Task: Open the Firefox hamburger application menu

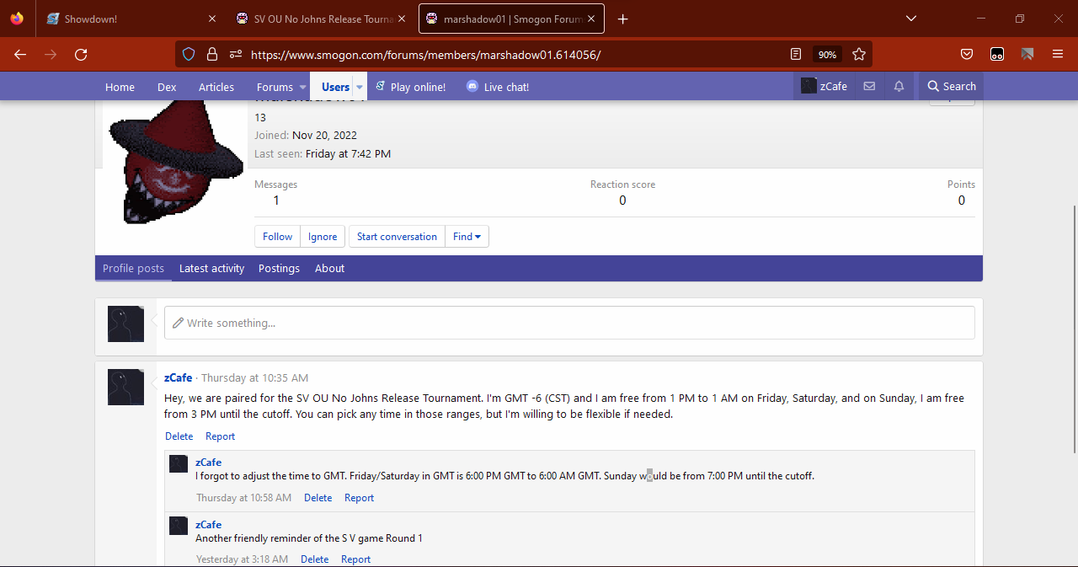Action: (1058, 54)
